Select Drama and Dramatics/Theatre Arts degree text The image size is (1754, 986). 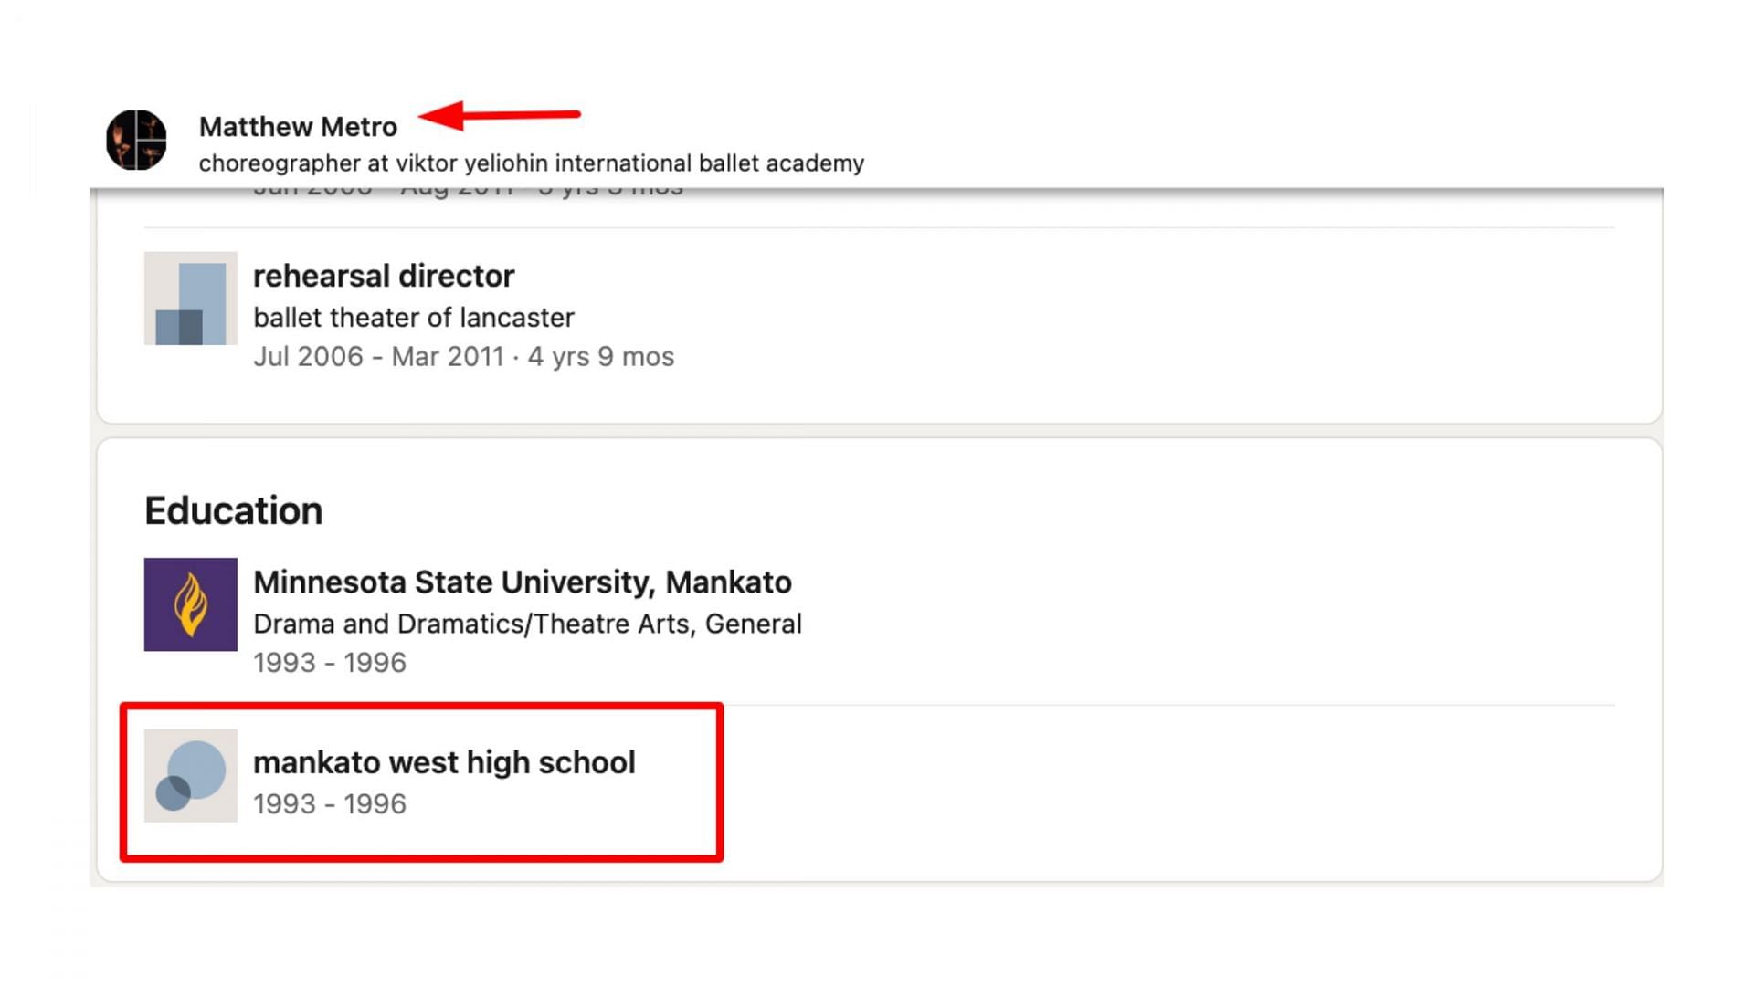point(527,624)
